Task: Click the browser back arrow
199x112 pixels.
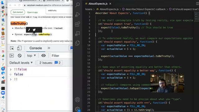Action: point(10,5)
